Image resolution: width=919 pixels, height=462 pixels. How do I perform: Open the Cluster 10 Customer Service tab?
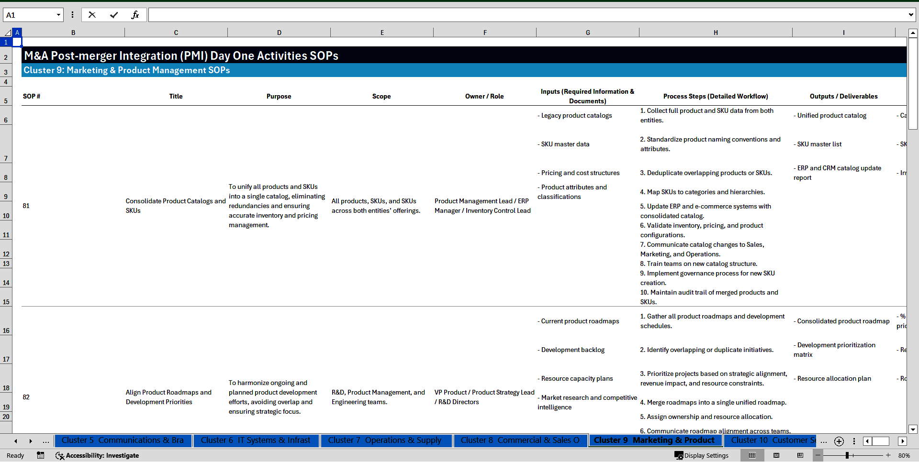pyautogui.click(x=772, y=440)
